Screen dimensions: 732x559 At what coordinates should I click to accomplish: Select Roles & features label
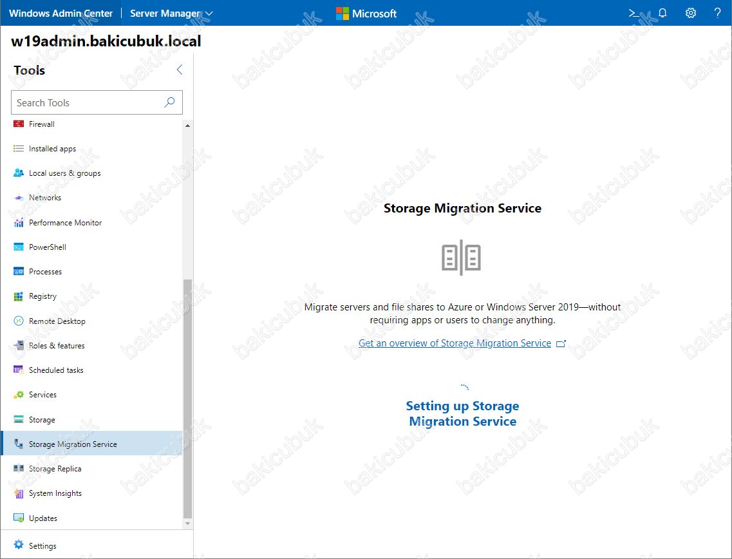coord(57,346)
